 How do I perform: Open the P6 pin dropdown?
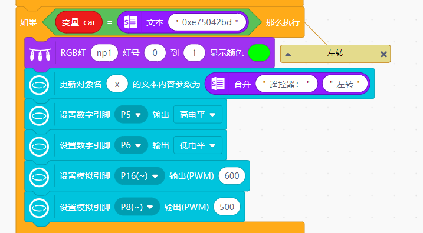131,145
